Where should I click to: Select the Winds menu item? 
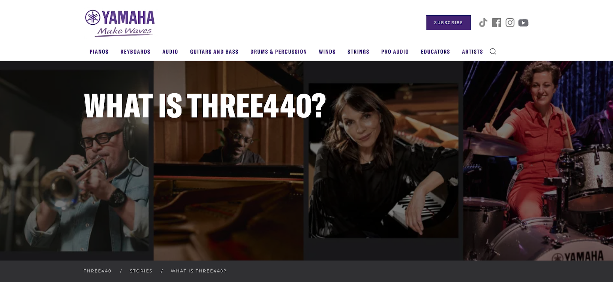coord(327,52)
